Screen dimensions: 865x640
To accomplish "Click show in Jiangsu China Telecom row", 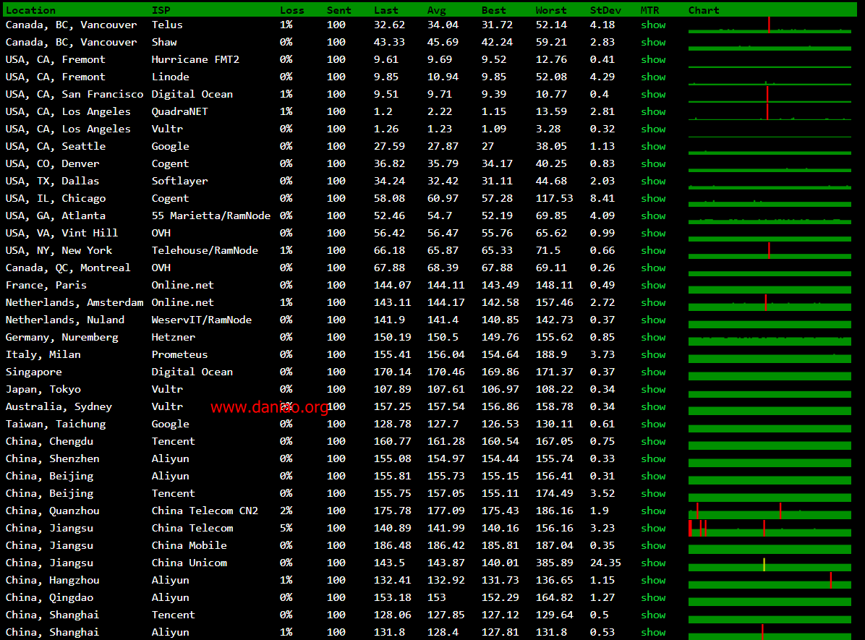I will (x=653, y=529).
